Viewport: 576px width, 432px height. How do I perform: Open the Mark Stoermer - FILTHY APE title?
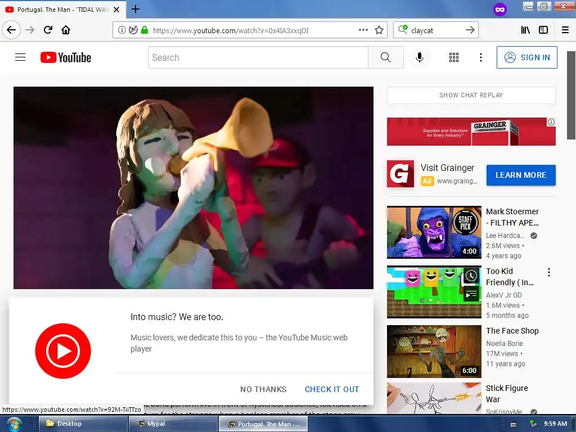pos(512,217)
